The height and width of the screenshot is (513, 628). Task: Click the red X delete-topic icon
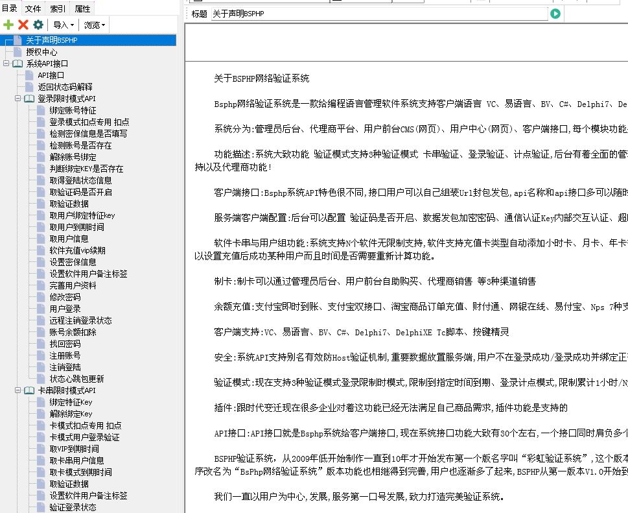point(23,25)
